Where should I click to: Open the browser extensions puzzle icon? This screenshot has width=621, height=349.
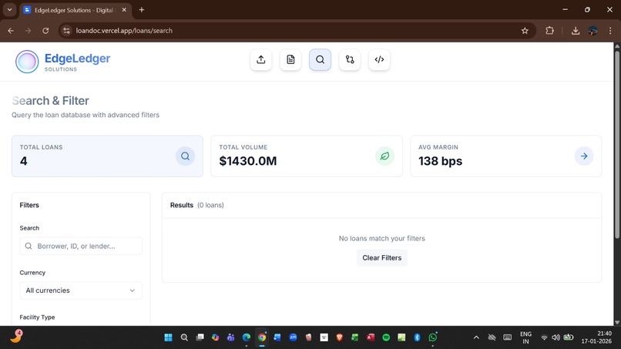click(x=549, y=31)
